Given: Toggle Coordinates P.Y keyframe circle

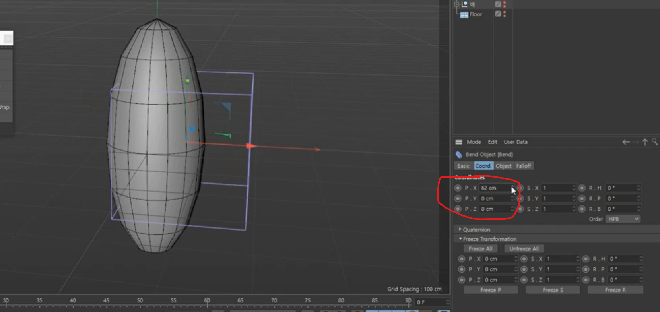Looking at the screenshot, I should click(x=458, y=198).
